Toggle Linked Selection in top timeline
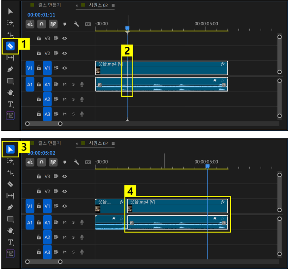Viewport: 288px width, 269px height. [x=53, y=24]
